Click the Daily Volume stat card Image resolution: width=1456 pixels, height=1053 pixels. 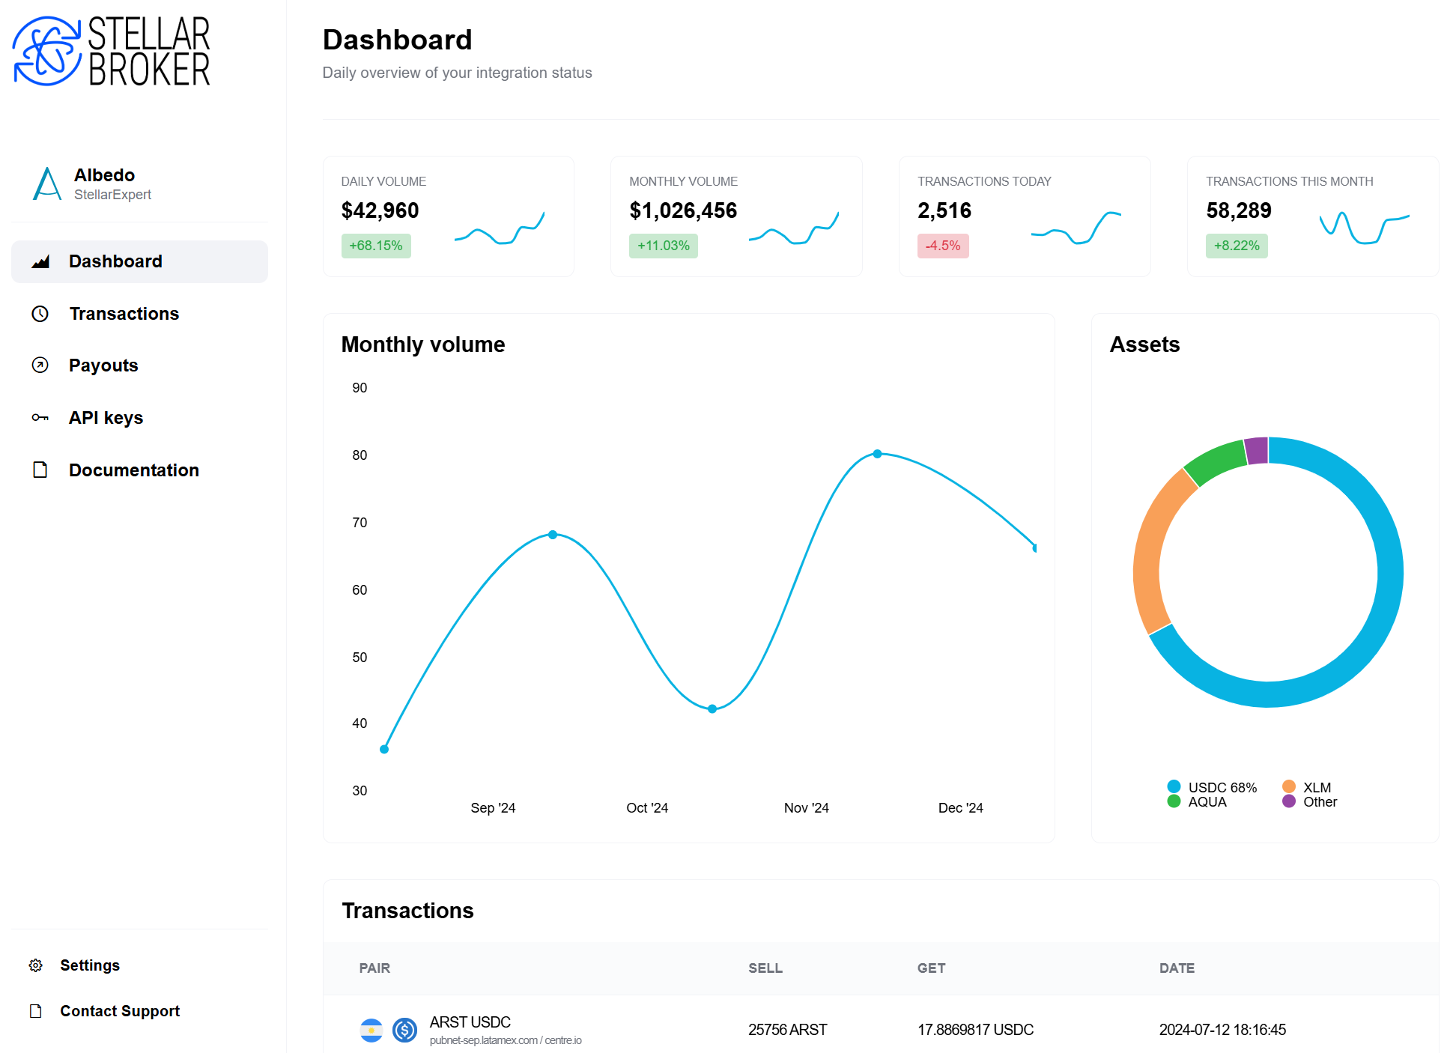coord(448,216)
